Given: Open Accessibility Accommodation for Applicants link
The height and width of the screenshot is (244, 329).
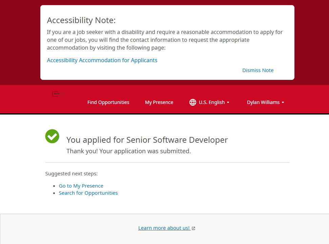Looking at the screenshot, I should (102, 60).
